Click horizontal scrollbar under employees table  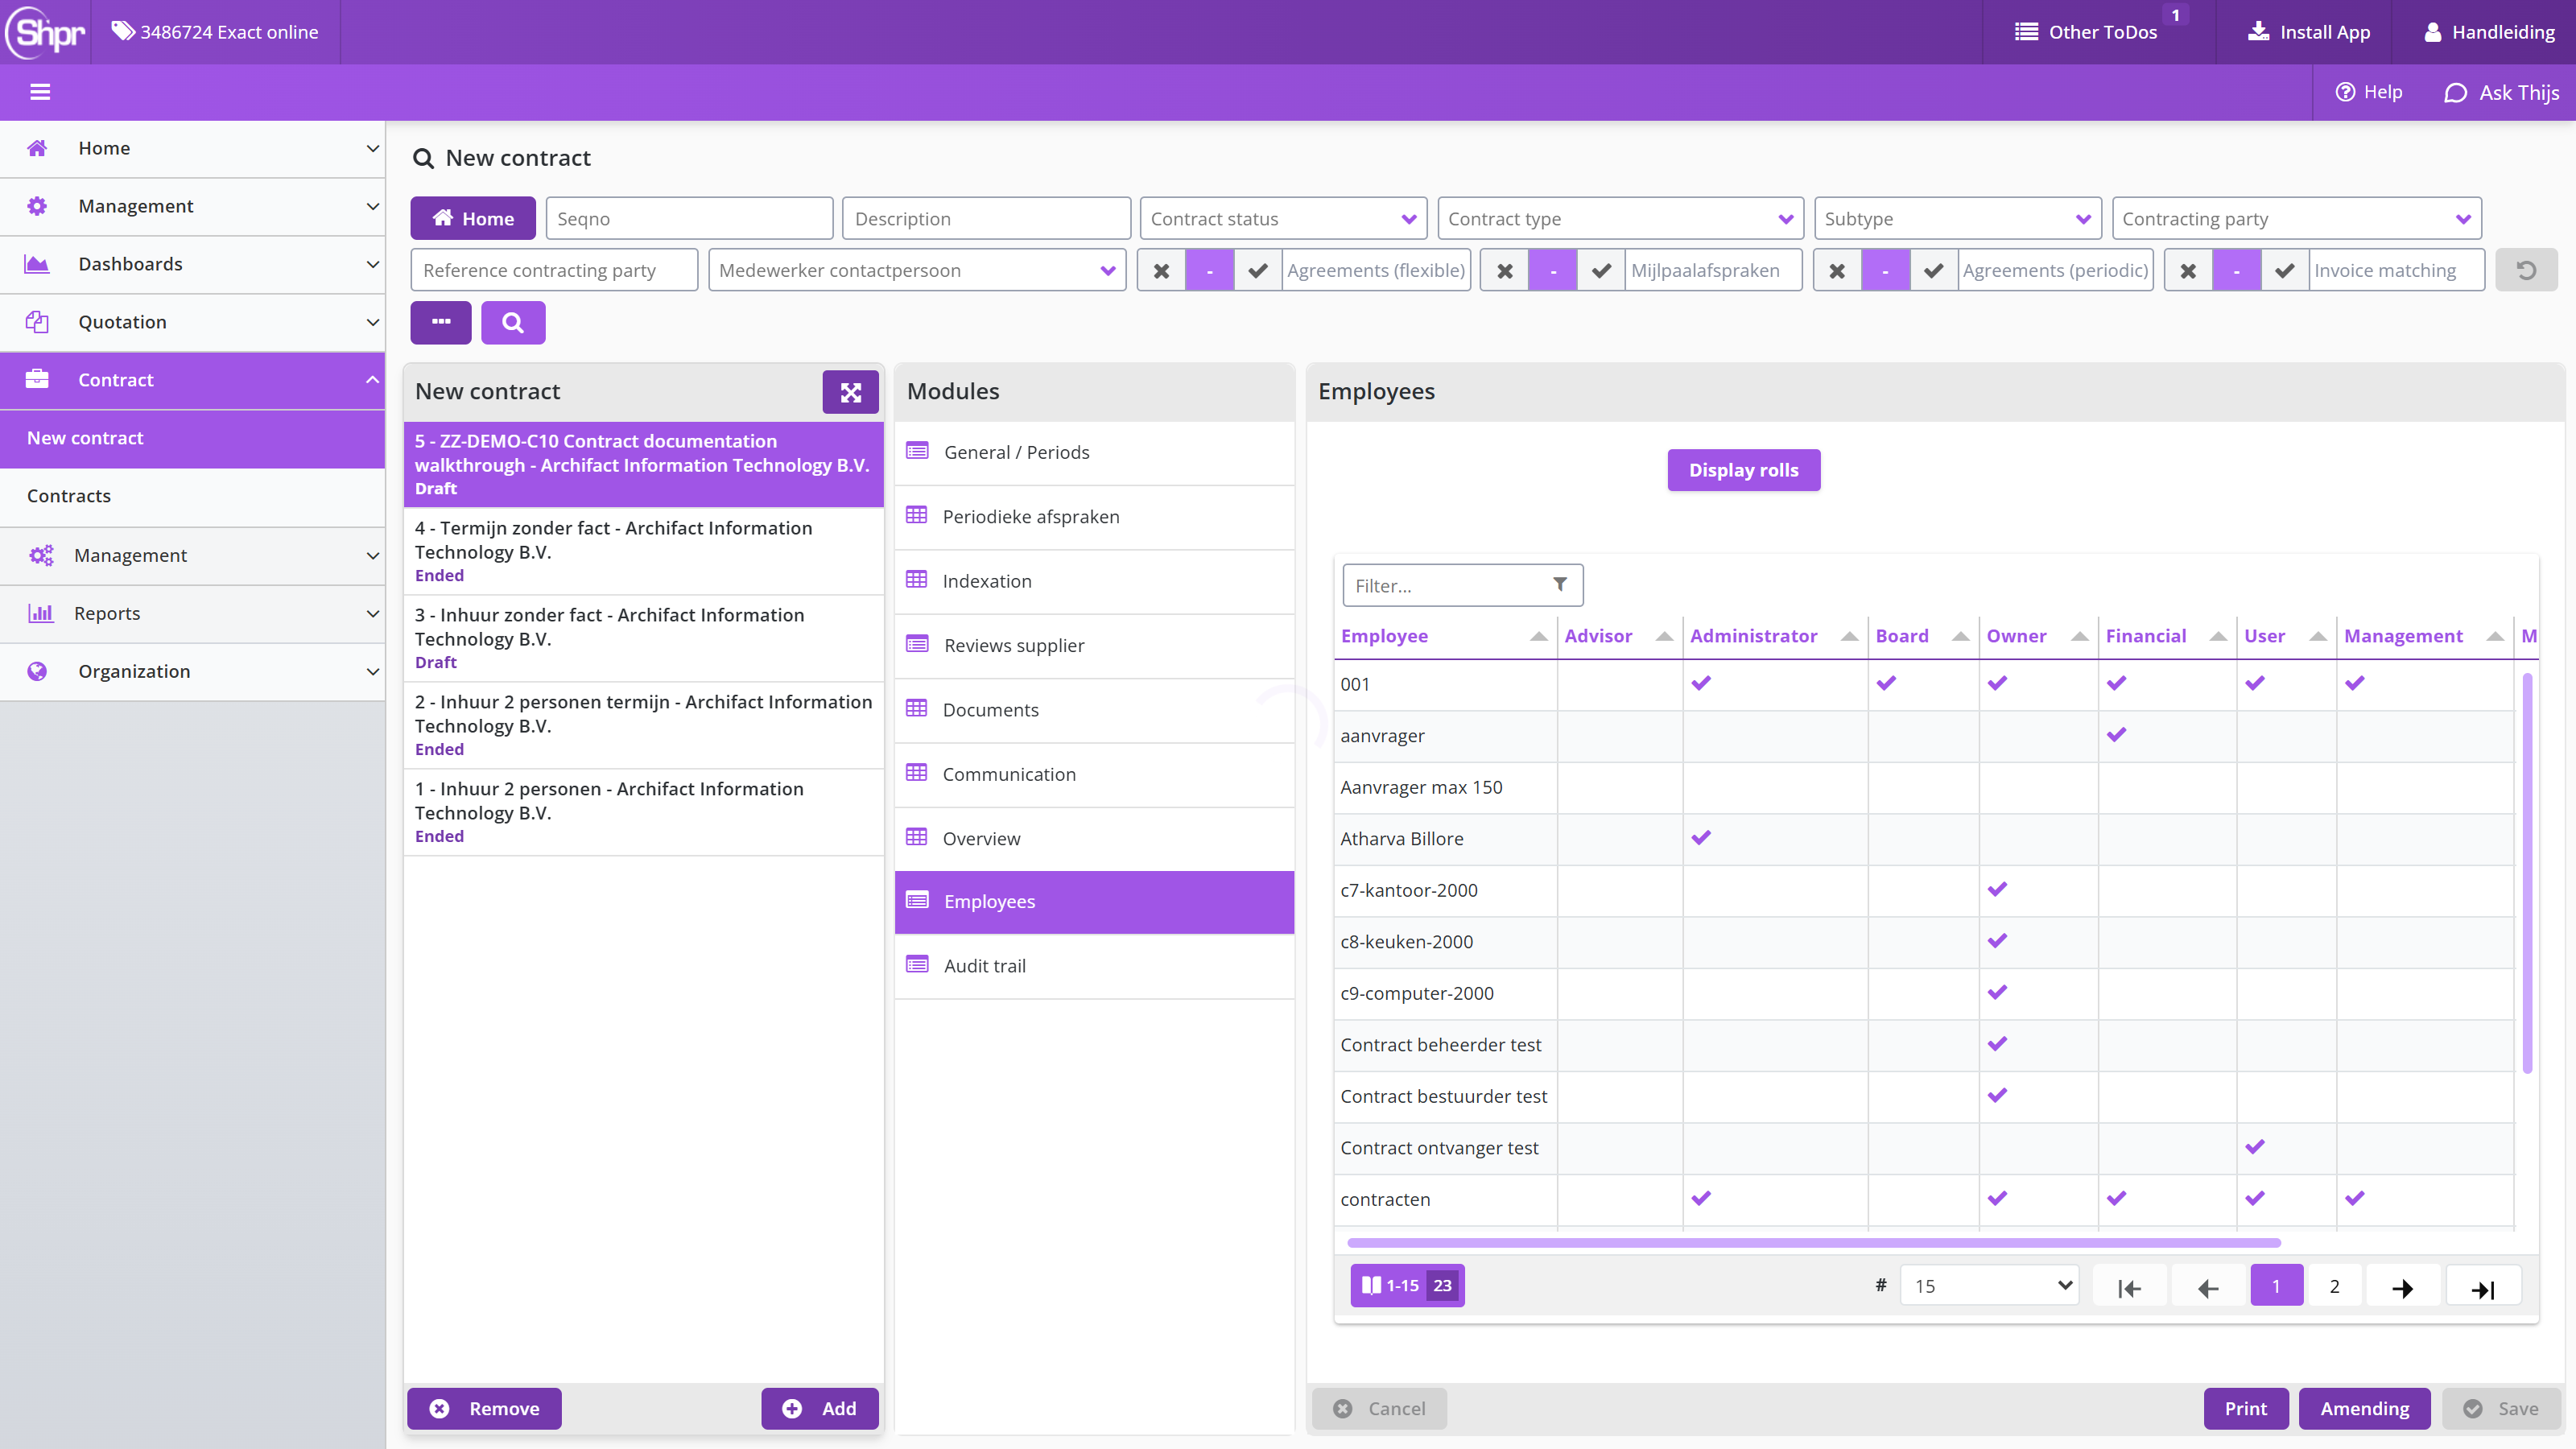[1813, 1243]
